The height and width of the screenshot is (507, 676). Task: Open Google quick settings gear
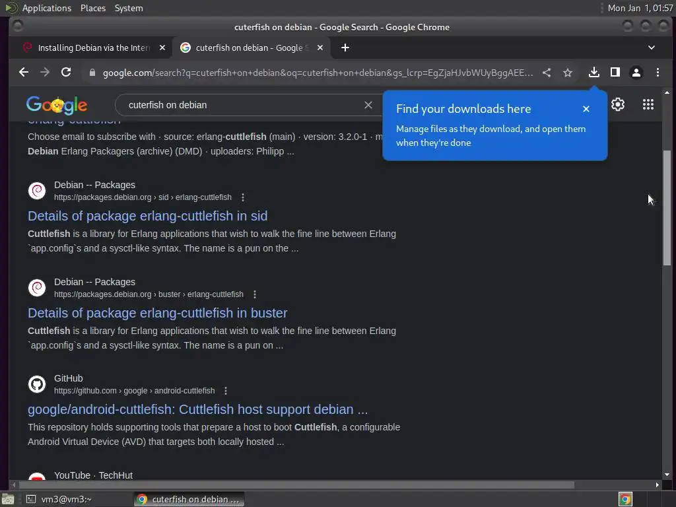click(x=618, y=104)
